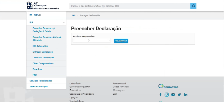Click the Sair logout link
The height and width of the screenshot is (102, 224).
tap(115, 94)
